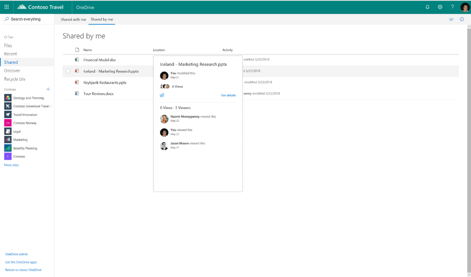
Task: Open the More sites link
Action: click(x=11, y=165)
